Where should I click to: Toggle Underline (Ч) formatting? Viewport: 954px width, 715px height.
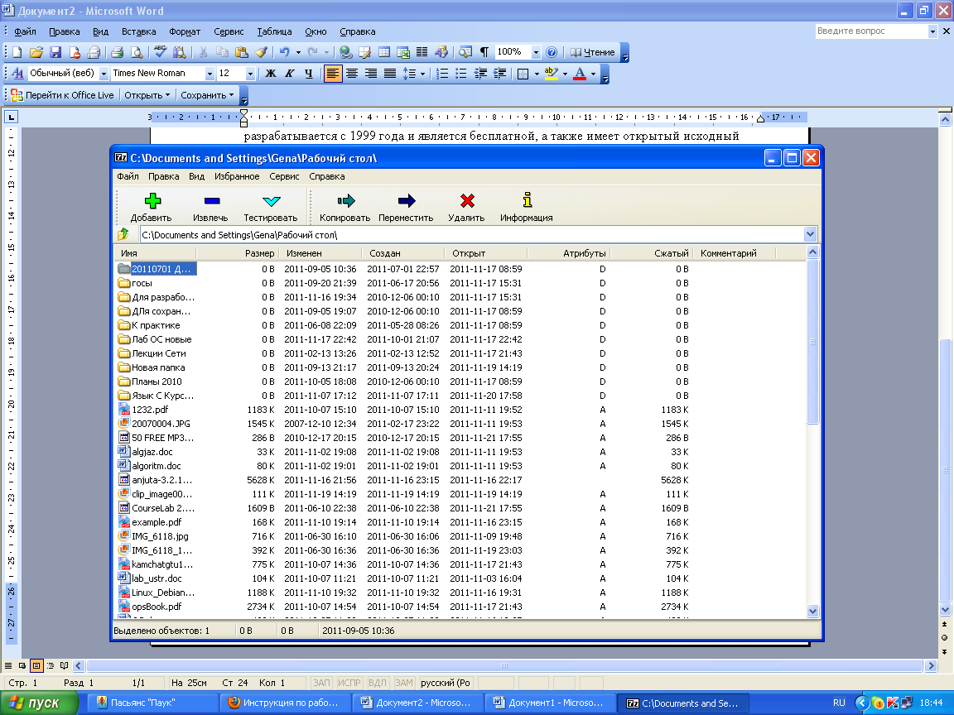tap(308, 74)
